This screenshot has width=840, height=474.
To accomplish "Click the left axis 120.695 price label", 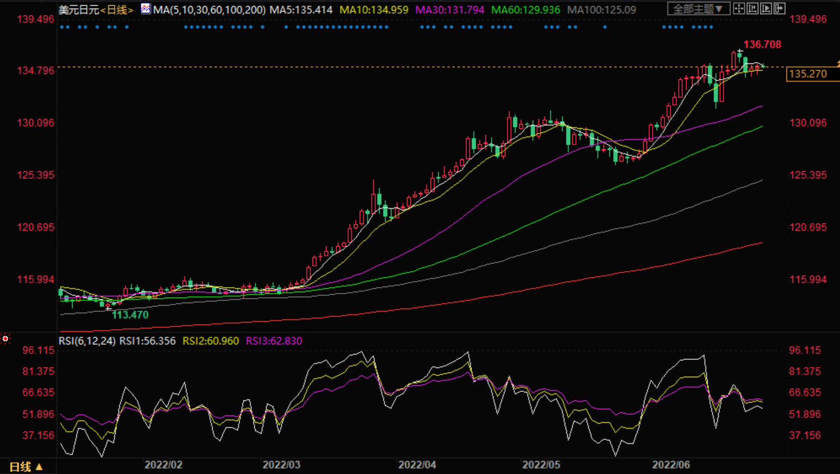I will [36, 227].
